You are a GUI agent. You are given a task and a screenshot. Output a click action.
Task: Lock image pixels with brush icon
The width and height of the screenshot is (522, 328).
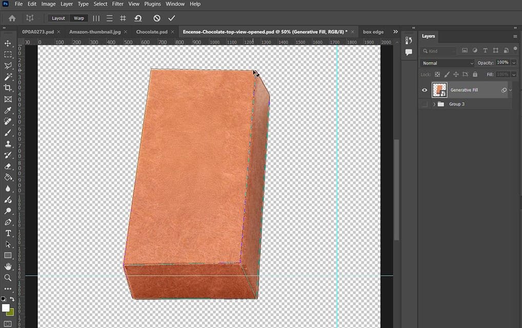coord(447,74)
